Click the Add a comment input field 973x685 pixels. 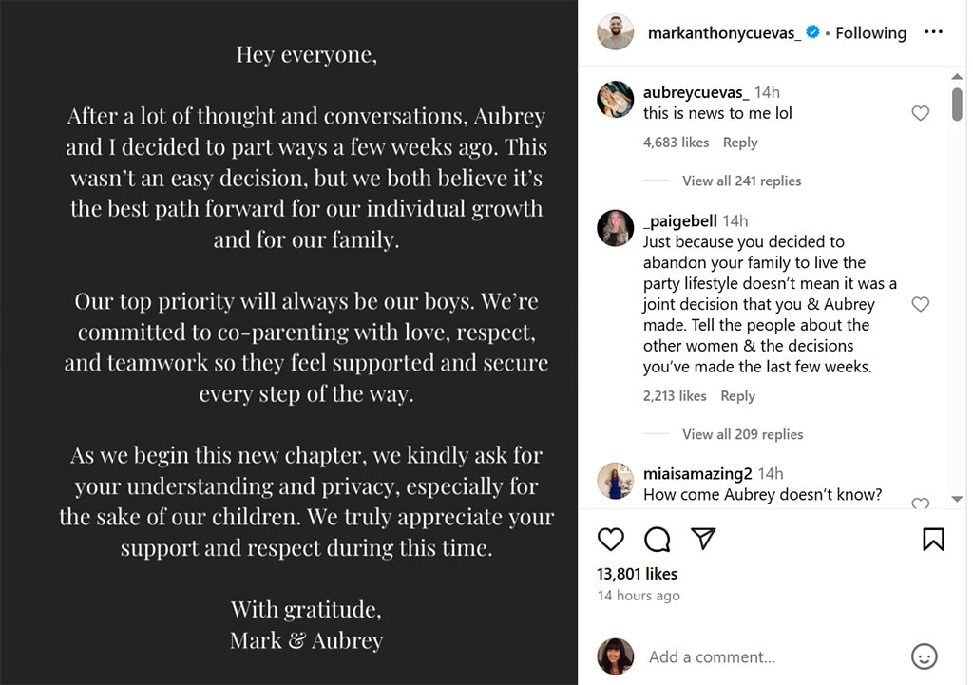(x=713, y=656)
